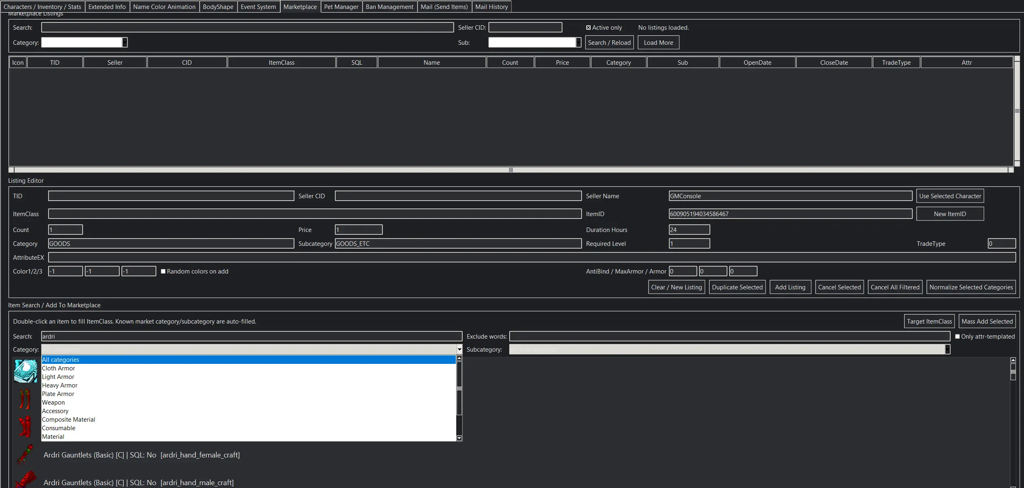This screenshot has height=488, width=1024.
Task: Open the item search Subcategory dropdown
Action: pos(947,350)
